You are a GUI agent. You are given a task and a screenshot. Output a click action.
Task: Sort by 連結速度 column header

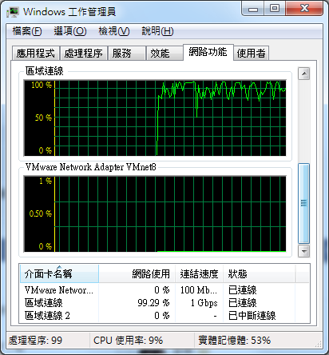(199, 273)
